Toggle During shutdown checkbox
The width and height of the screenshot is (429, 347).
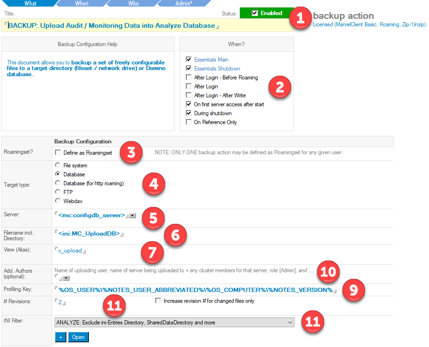tap(189, 113)
